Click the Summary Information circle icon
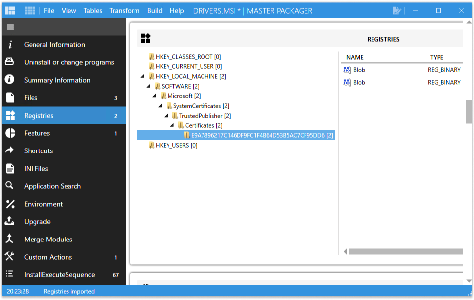 point(9,79)
